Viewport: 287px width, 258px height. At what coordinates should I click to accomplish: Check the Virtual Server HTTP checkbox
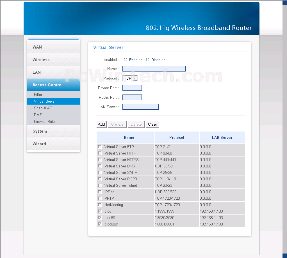[x=100, y=153]
